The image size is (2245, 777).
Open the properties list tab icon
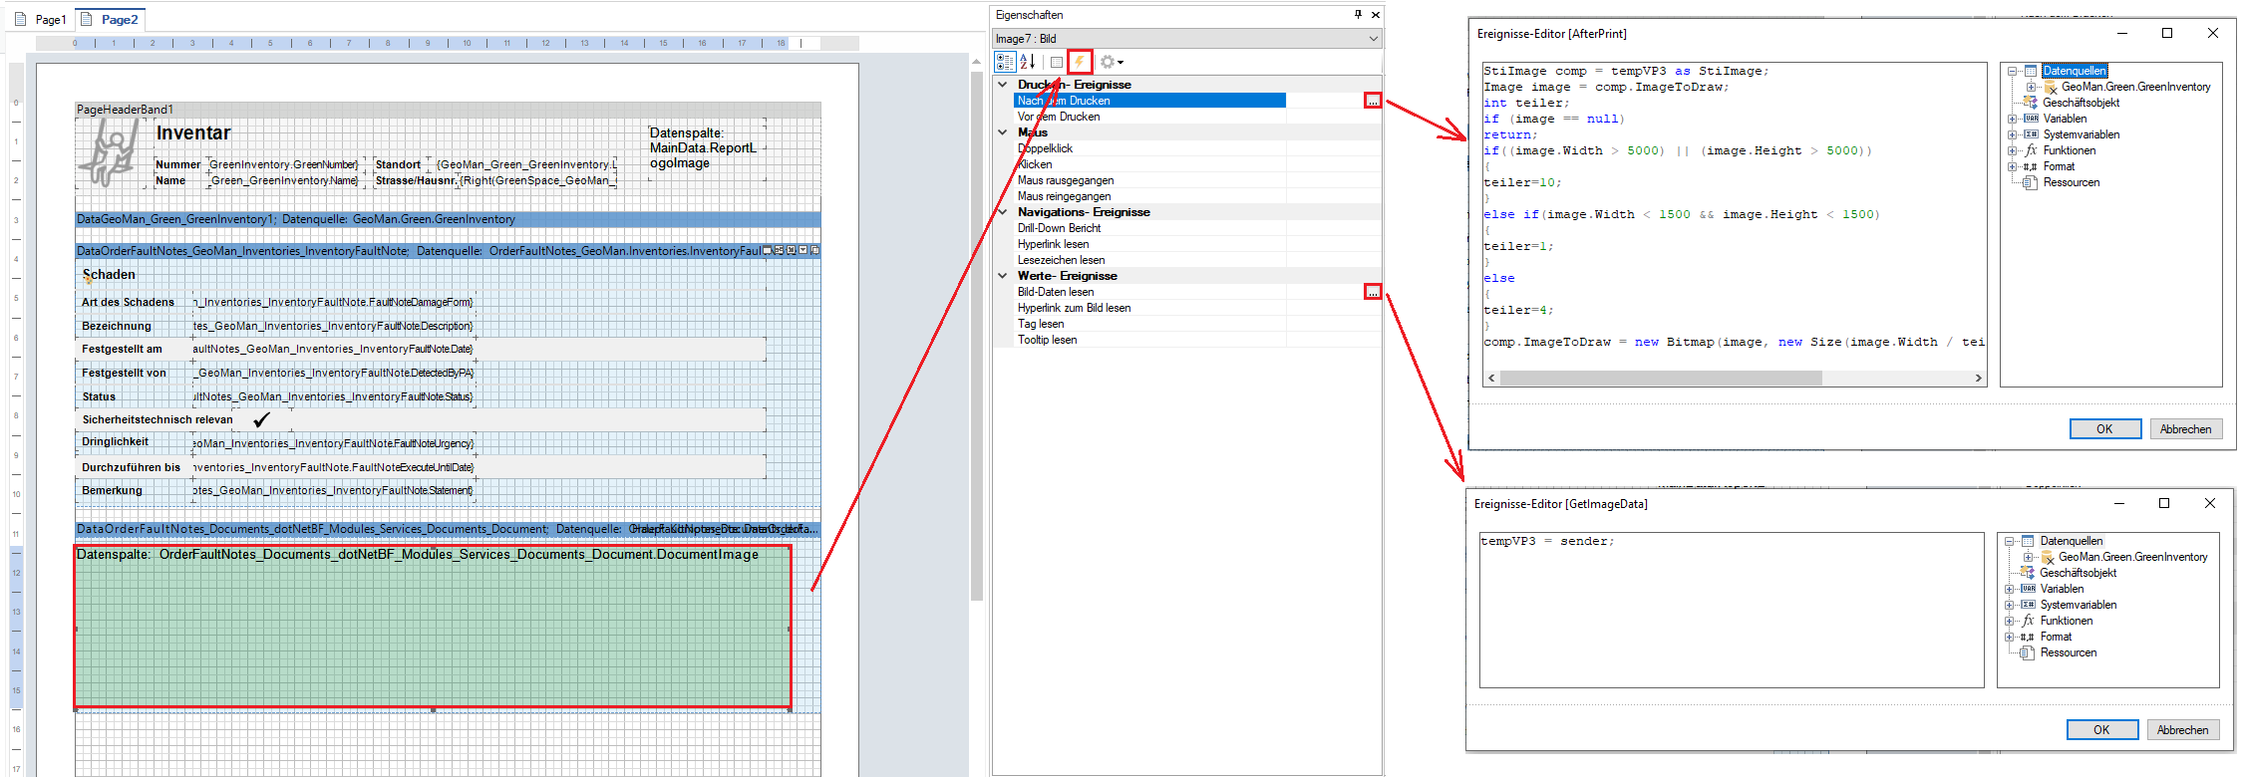click(x=1057, y=62)
